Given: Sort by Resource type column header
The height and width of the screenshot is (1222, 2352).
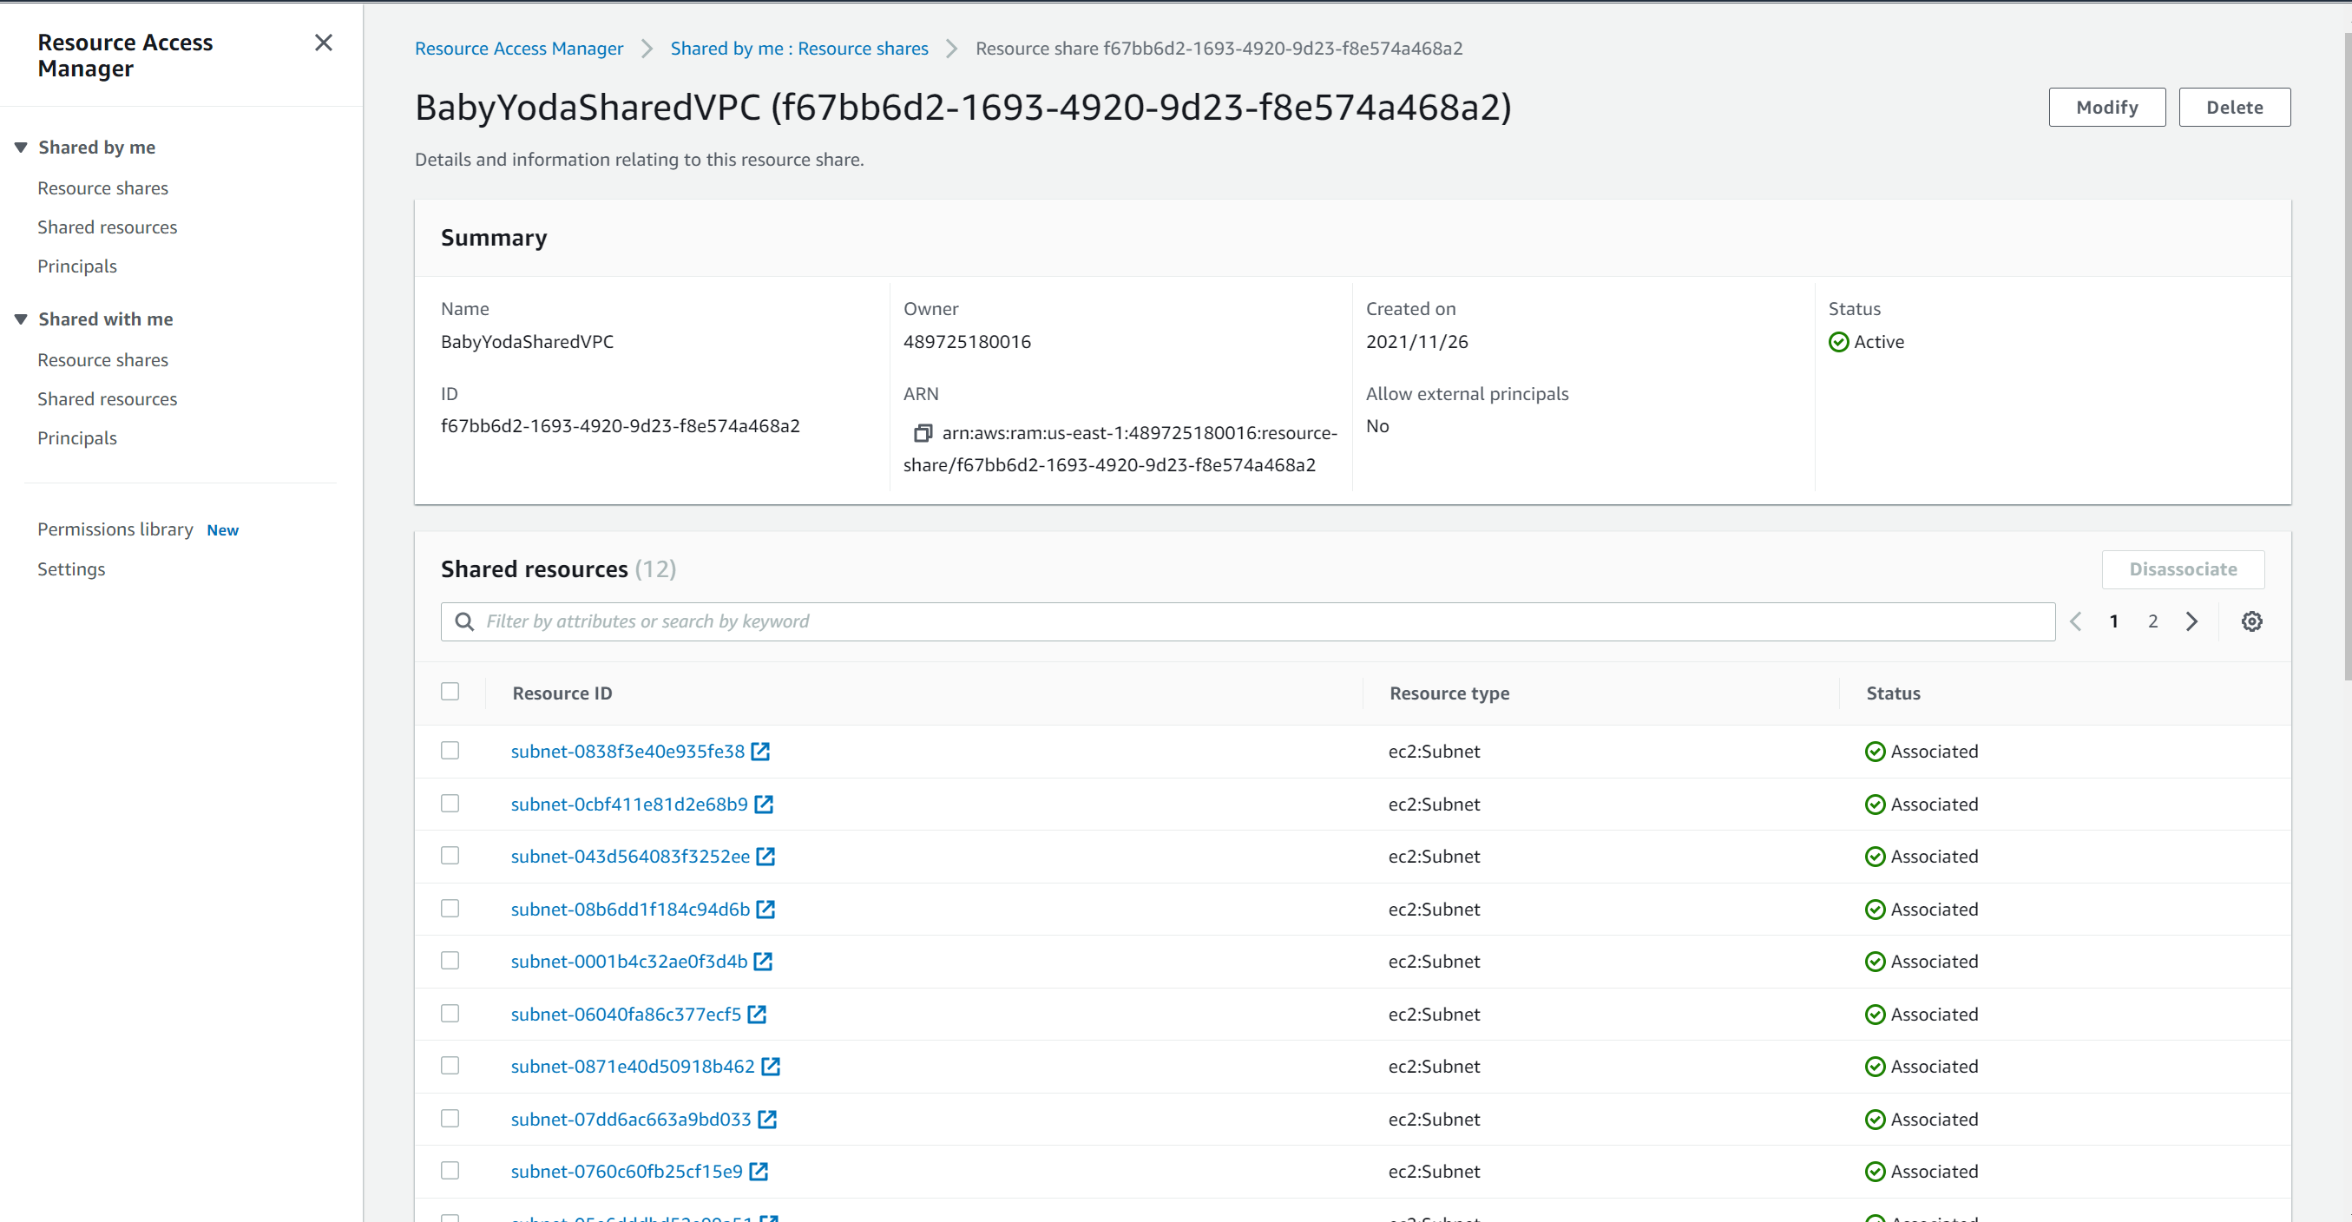Looking at the screenshot, I should (1449, 693).
